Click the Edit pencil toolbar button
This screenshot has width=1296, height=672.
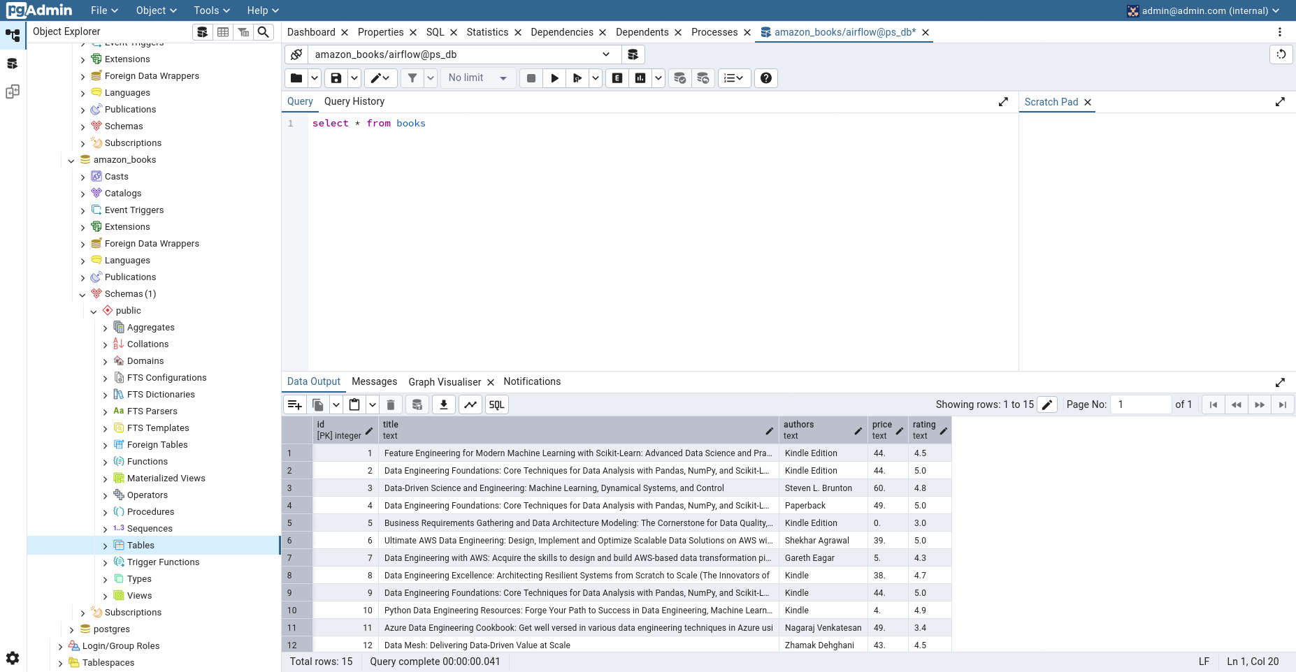[x=380, y=78]
